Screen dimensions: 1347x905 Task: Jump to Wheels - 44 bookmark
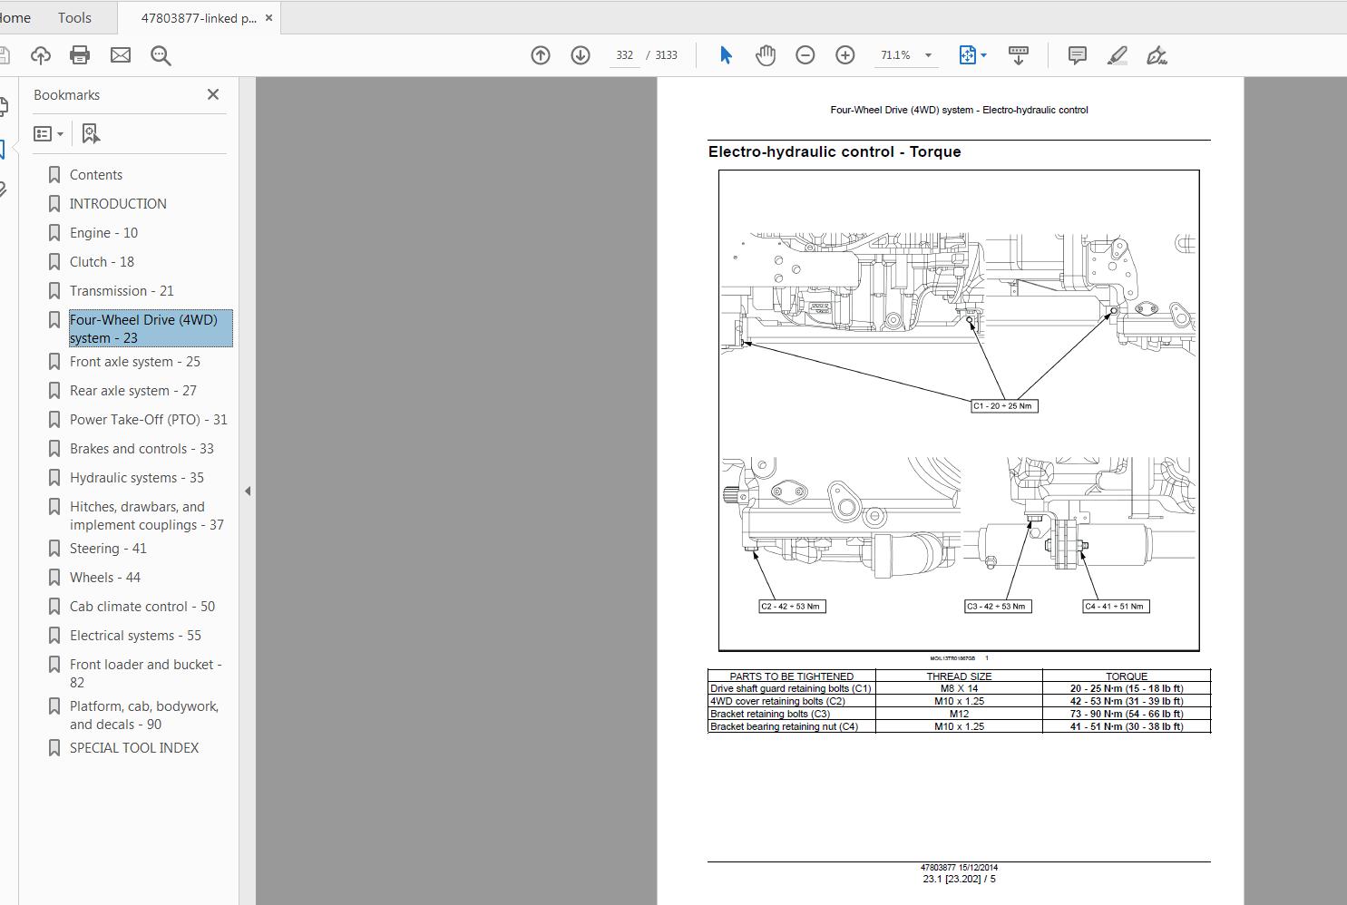[105, 578]
